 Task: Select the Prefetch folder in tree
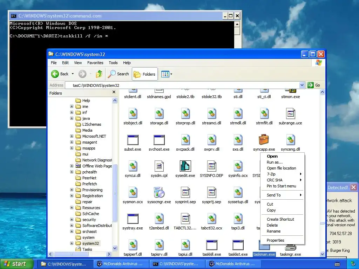(89, 184)
